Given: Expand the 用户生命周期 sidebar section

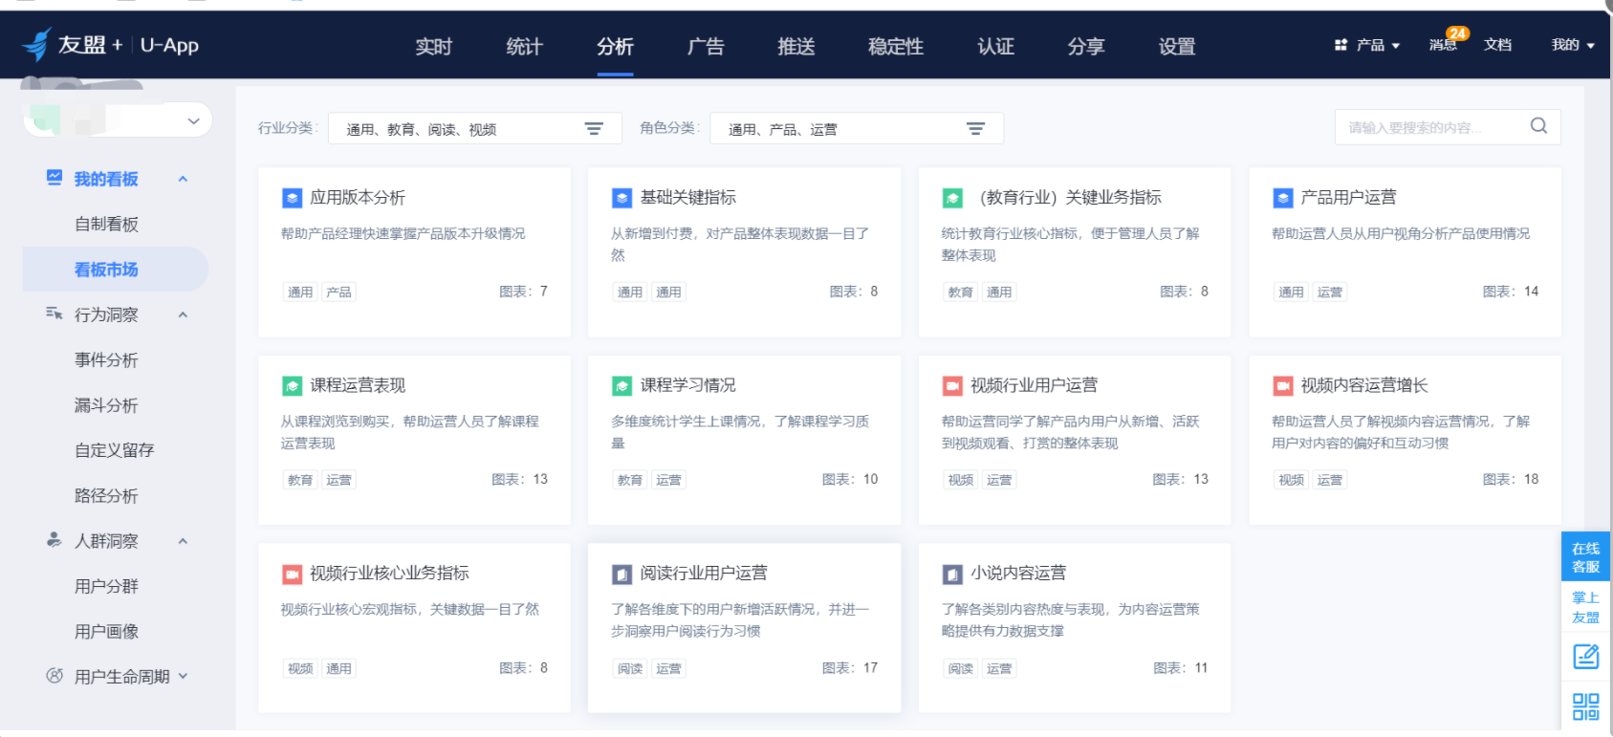Looking at the screenshot, I should click(183, 676).
